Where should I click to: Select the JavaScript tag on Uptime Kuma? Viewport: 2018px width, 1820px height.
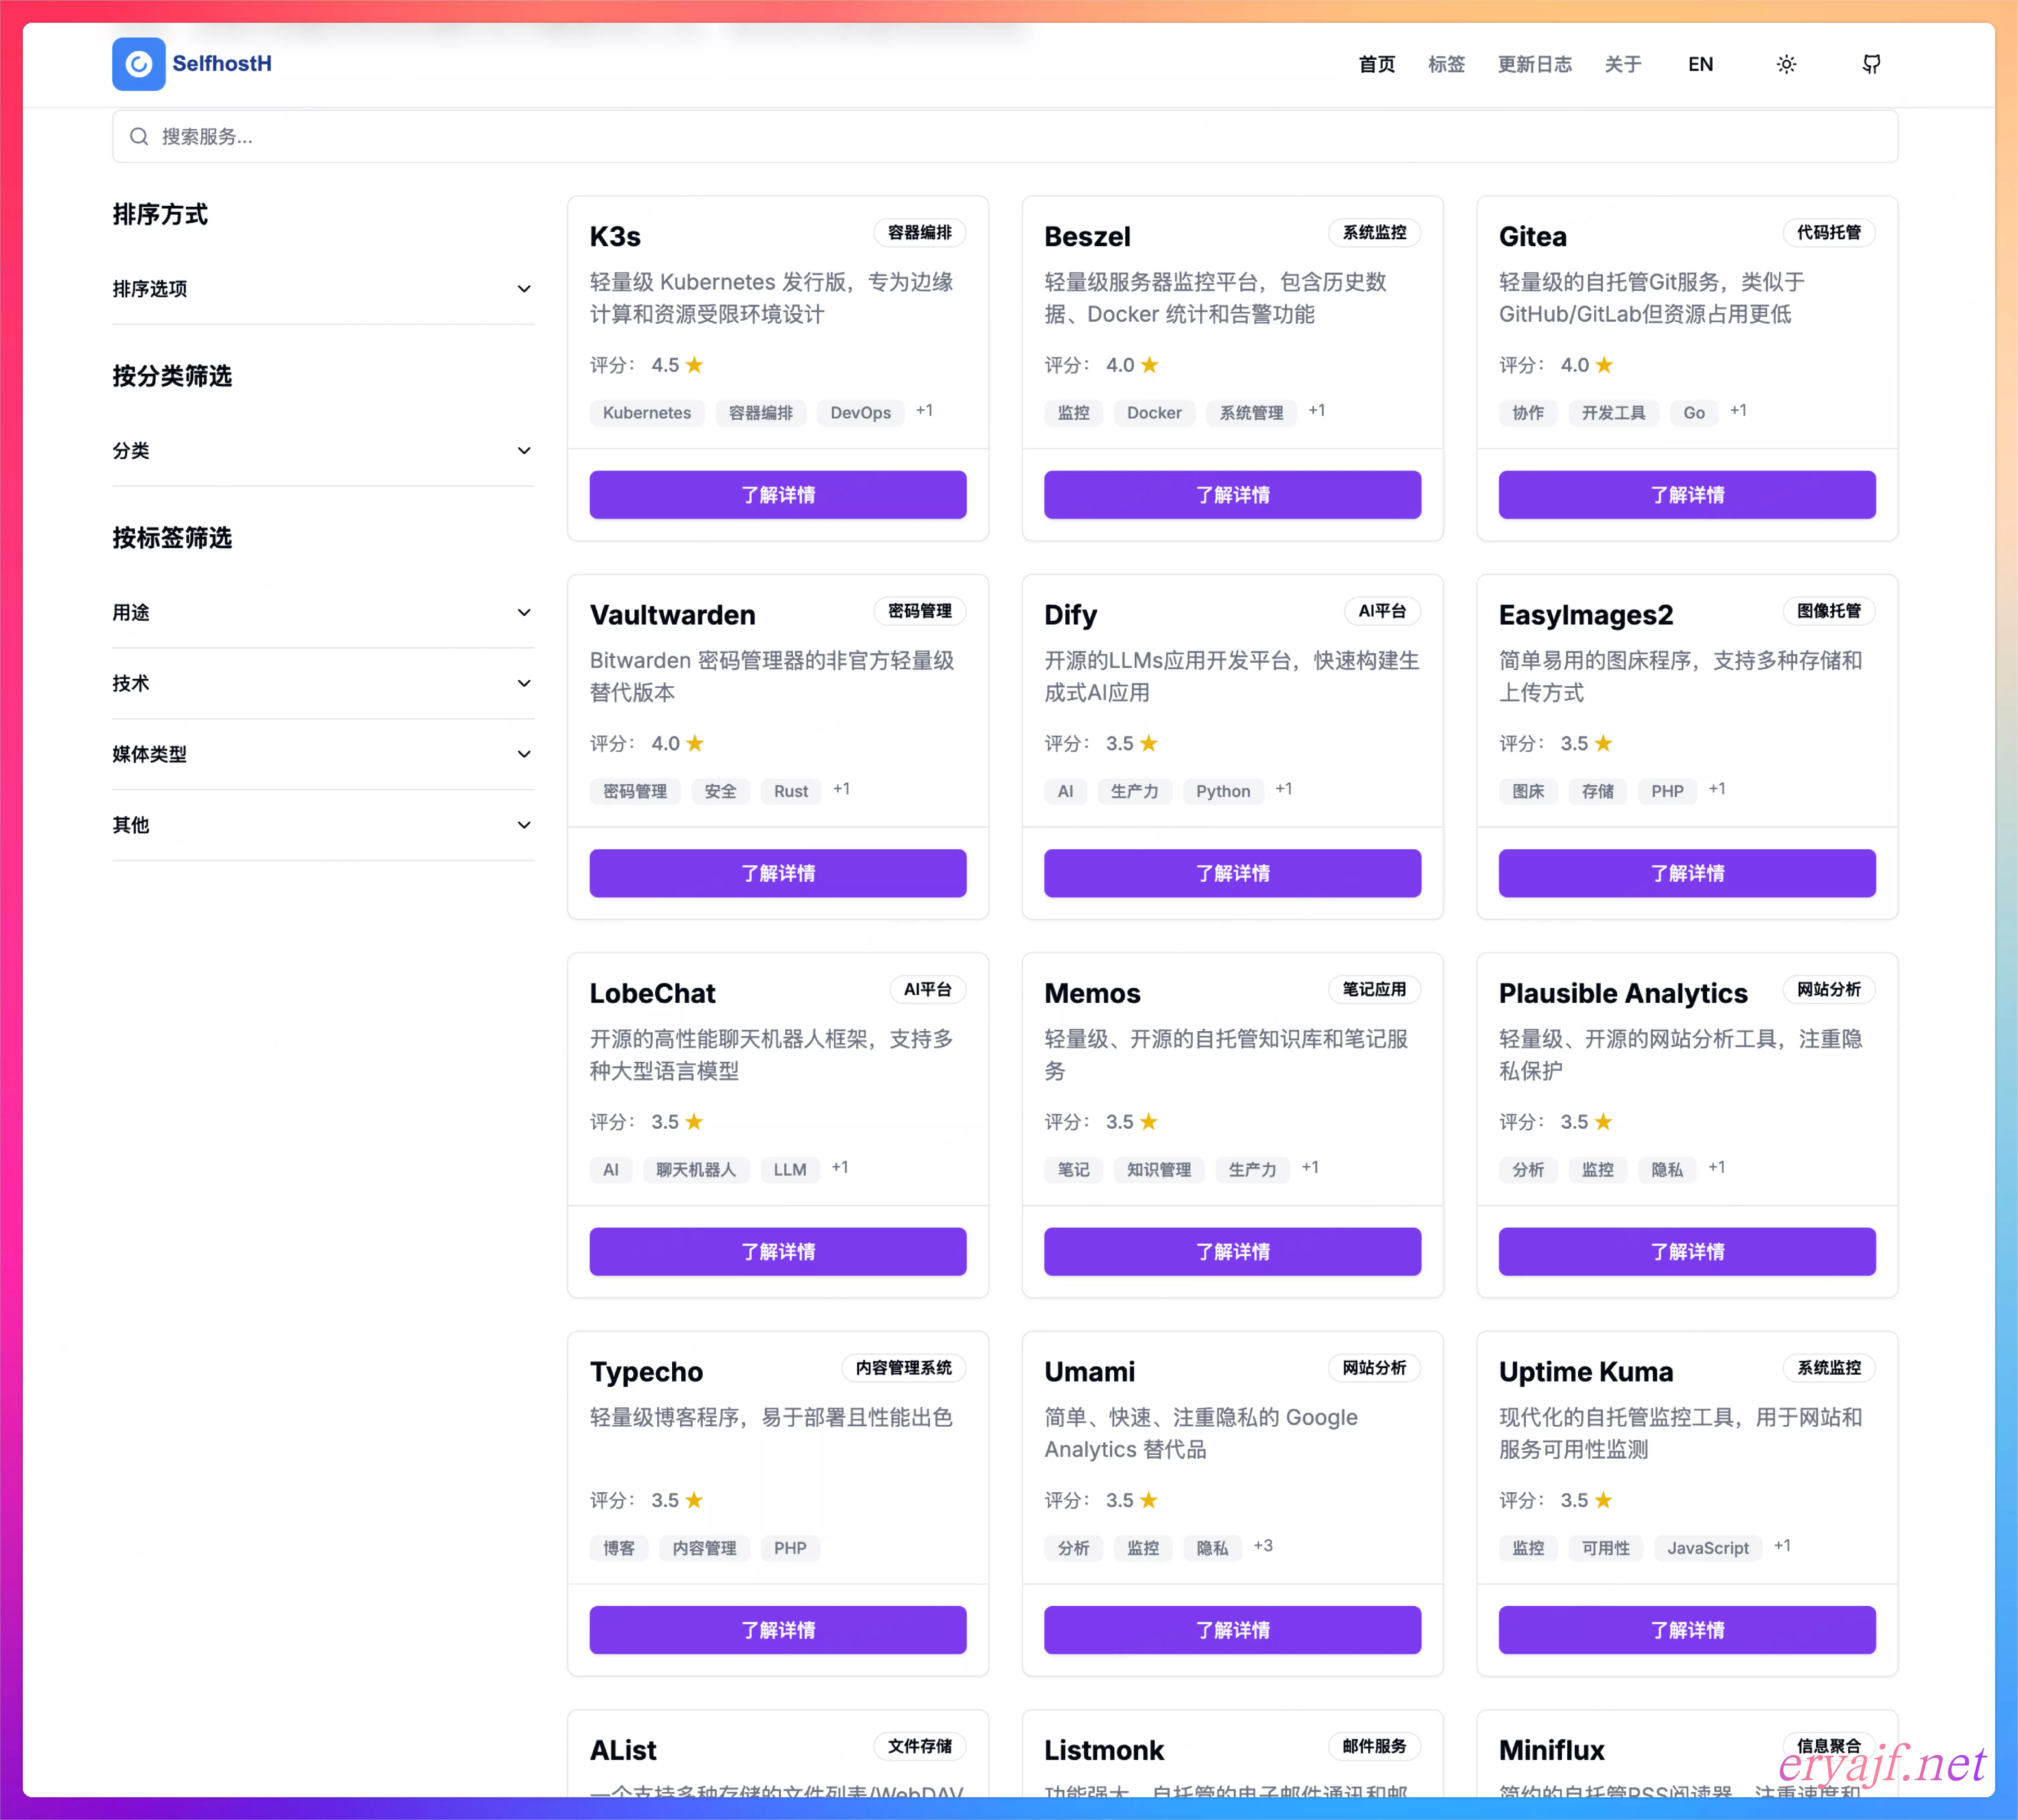(x=1708, y=1548)
